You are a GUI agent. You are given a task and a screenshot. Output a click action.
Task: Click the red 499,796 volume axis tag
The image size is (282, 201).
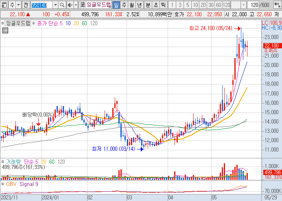(272, 173)
